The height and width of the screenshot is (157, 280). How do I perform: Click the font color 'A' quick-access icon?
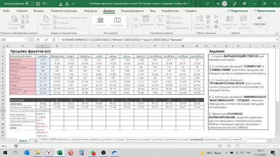[x=61, y=3]
